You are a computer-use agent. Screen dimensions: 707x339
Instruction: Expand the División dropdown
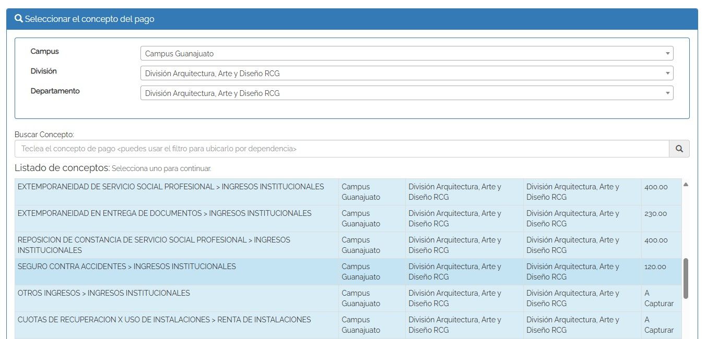pyautogui.click(x=407, y=73)
